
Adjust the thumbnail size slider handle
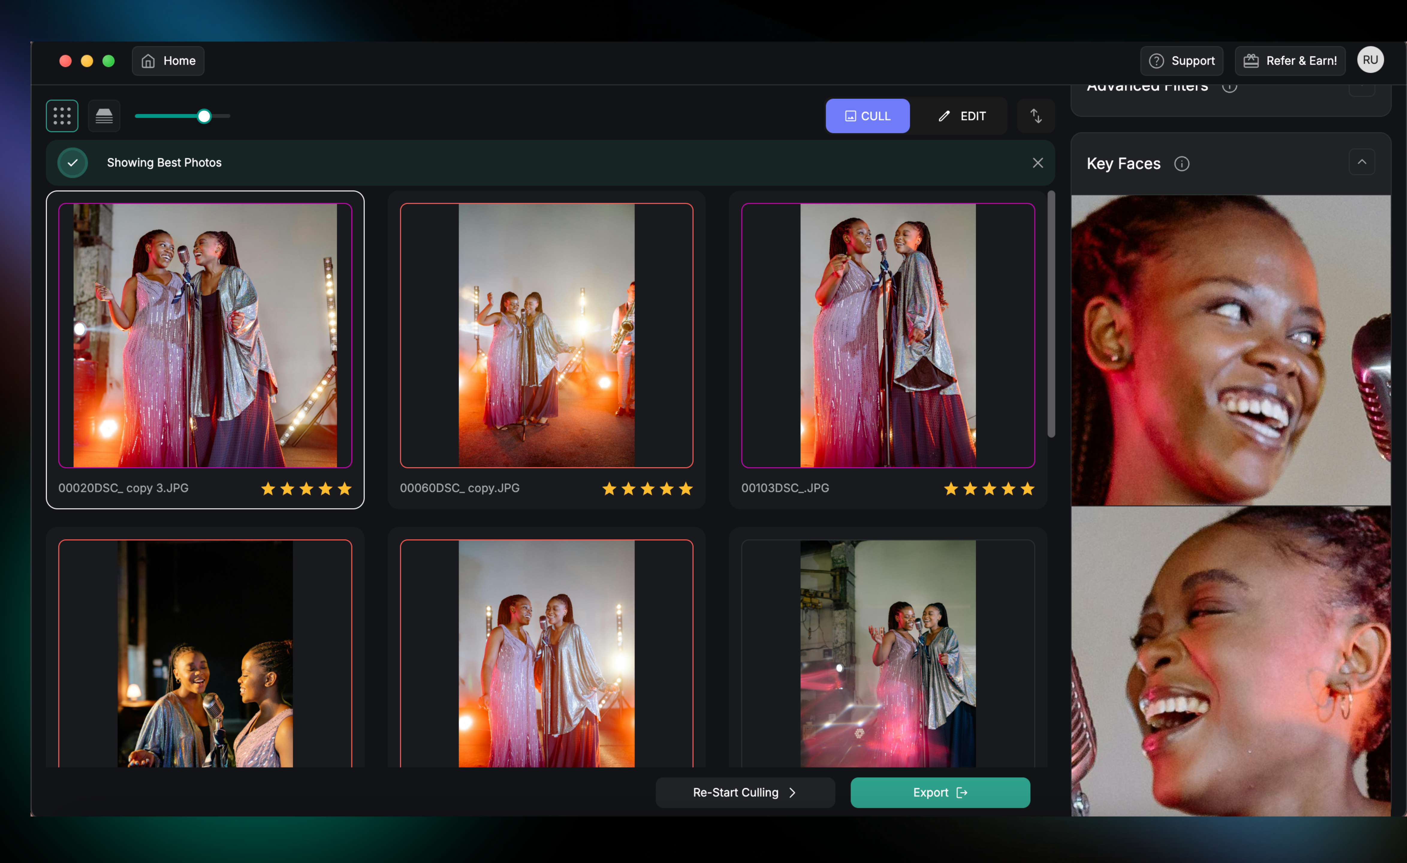(x=204, y=116)
